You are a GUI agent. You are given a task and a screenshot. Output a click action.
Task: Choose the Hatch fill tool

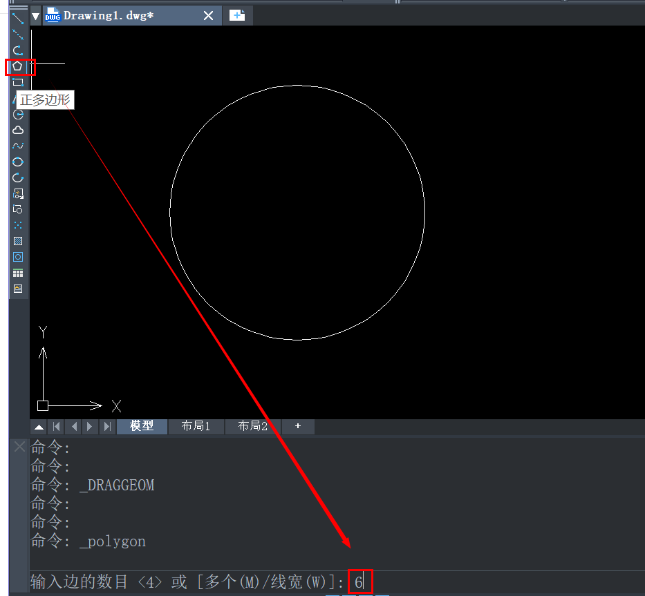click(x=18, y=241)
